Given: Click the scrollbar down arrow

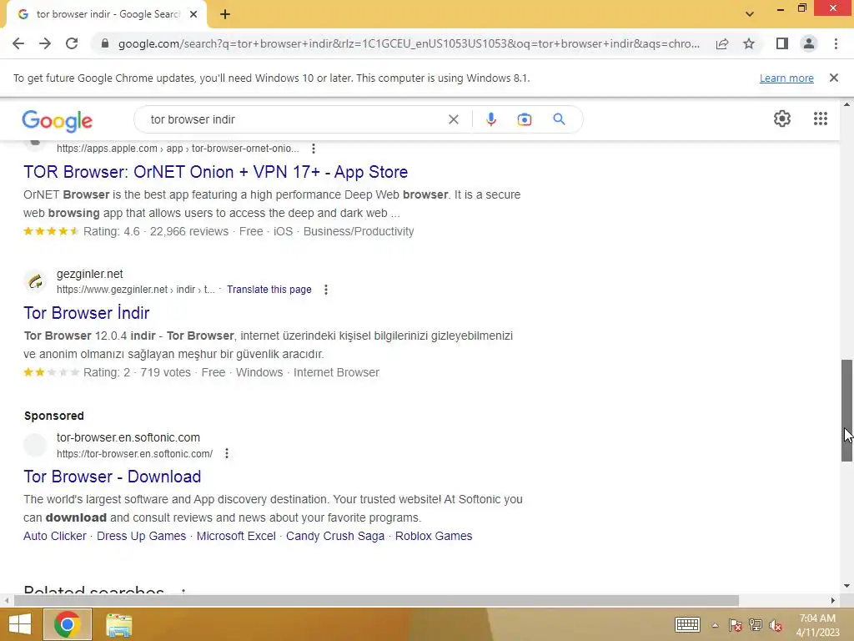Looking at the screenshot, I should 846,586.
